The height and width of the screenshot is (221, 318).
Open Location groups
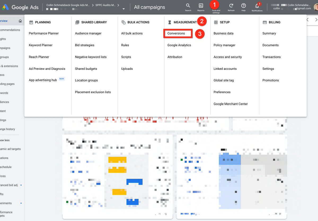[x=86, y=80]
